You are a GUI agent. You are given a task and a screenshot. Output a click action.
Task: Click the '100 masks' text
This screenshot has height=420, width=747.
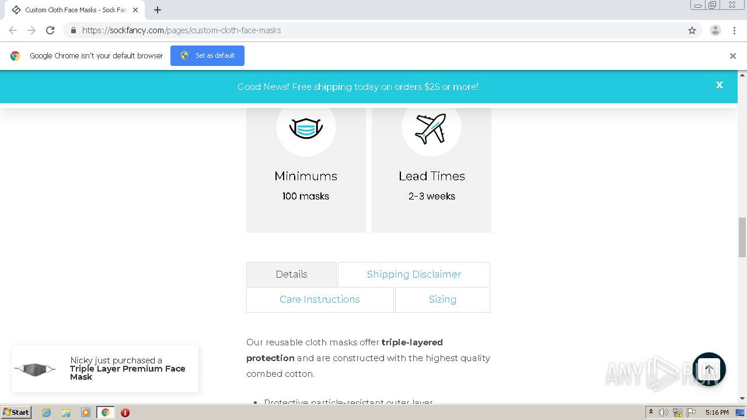(x=306, y=197)
